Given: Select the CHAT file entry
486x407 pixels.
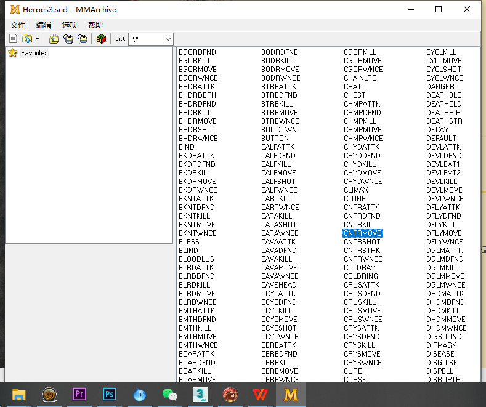Looking at the screenshot, I should click(352, 86).
